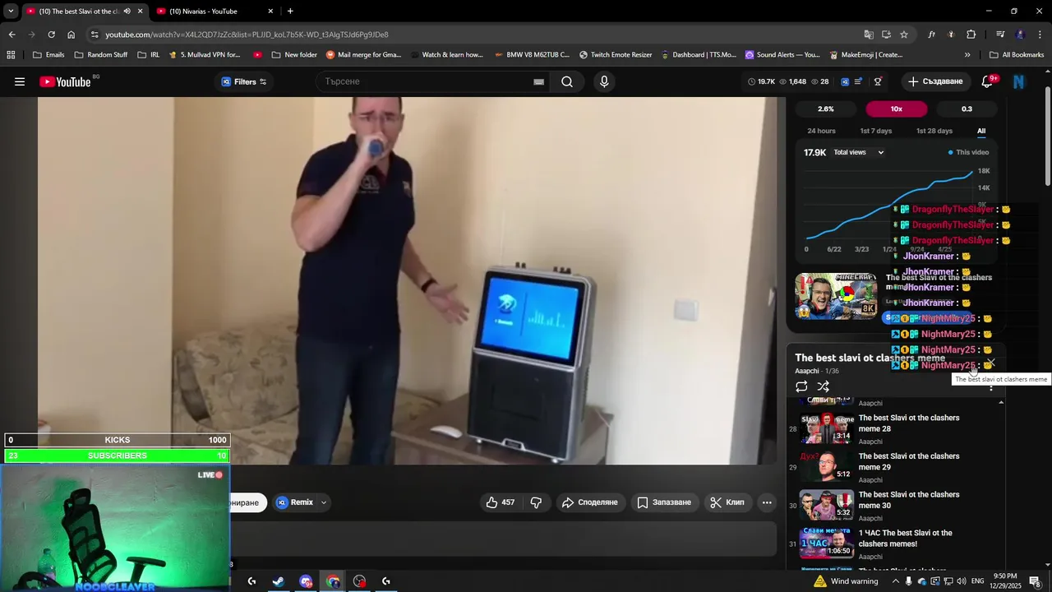1052x592 pixels.
Task: Go to browser home page
Action: (71, 35)
